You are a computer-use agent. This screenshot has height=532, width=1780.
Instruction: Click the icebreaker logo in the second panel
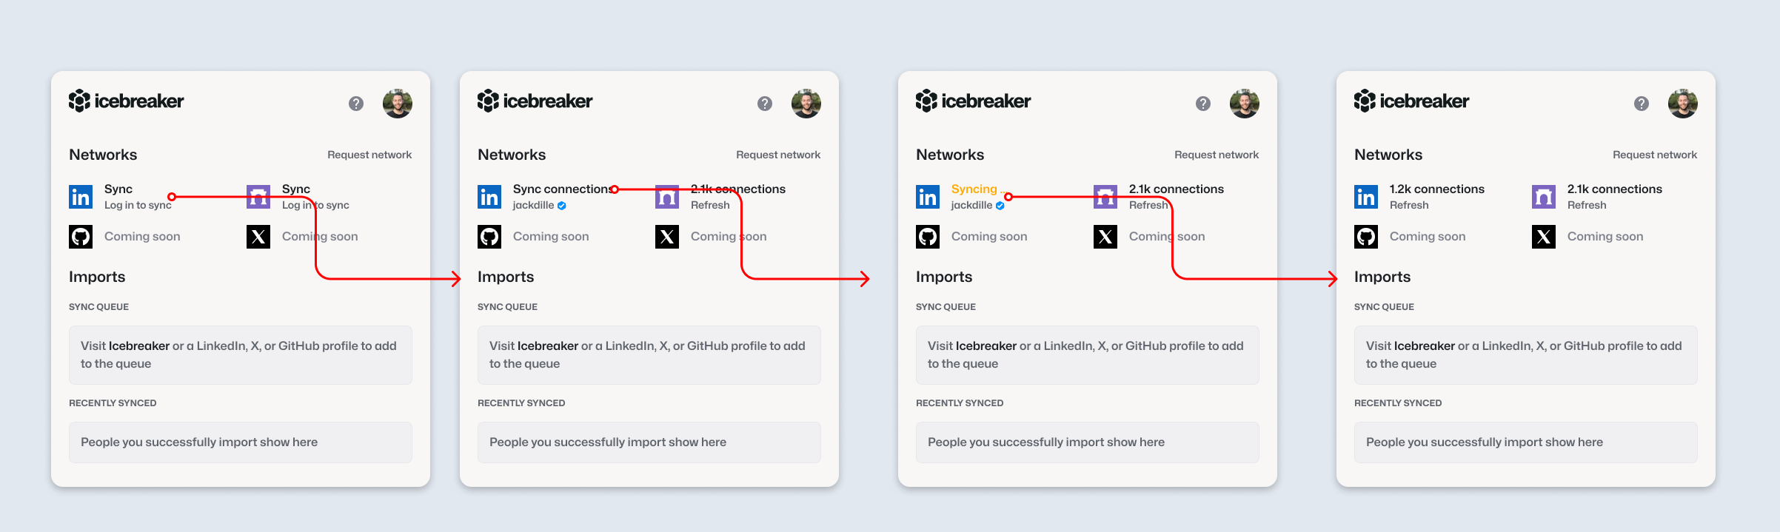(x=535, y=101)
